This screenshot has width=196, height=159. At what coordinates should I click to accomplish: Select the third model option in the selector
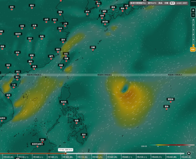pos(160,3)
